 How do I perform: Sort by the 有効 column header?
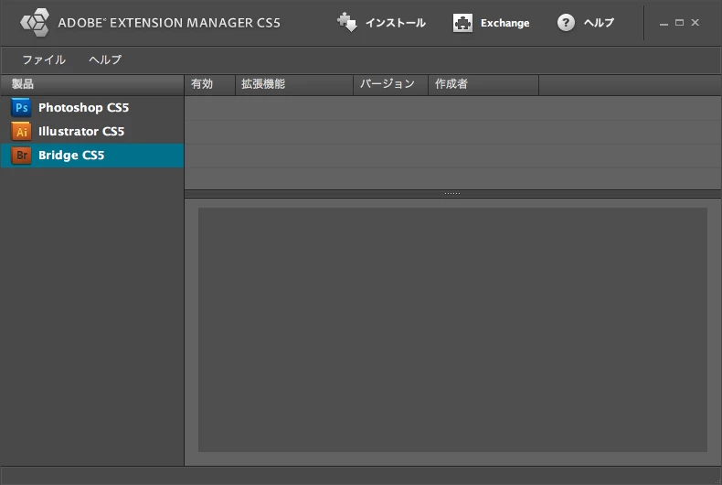pyautogui.click(x=210, y=84)
